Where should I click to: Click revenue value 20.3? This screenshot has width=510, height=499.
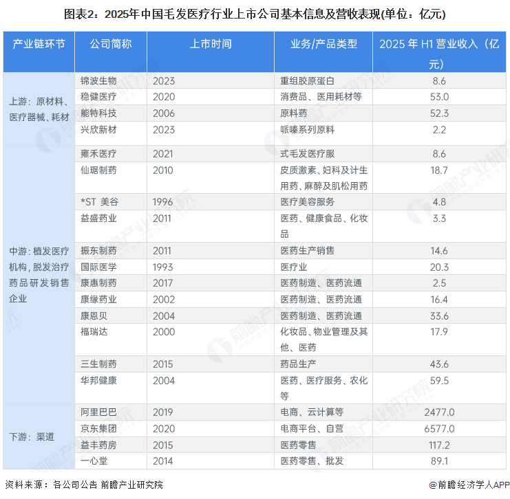[439, 267]
